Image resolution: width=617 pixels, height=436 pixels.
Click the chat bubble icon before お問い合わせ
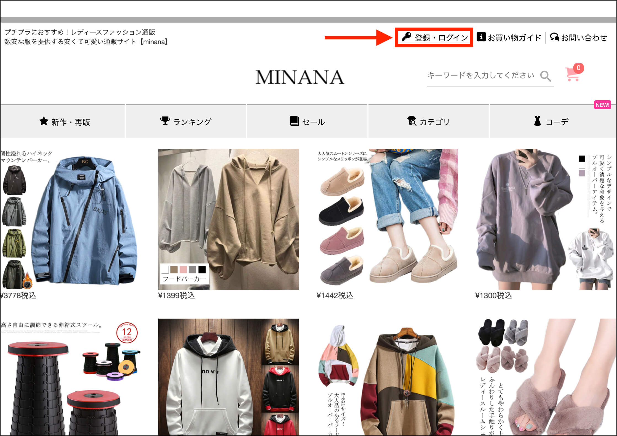(x=554, y=37)
